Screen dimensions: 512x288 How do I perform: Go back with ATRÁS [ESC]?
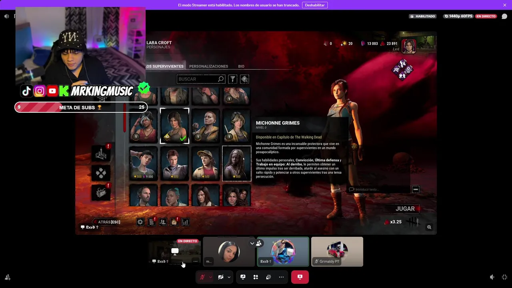tap(107, 222)
